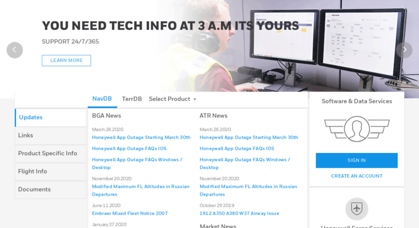
Task: Open Embraer Mixed Fleet Notice 2007
Action: click(x=130, y=213)
